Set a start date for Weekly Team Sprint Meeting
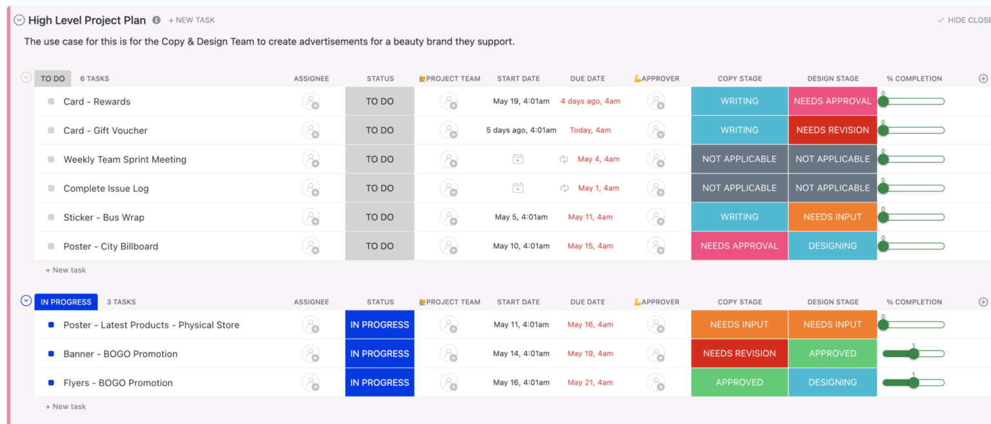Image resolution: width=991 pixels, height=424 pixels. point(518,159)
